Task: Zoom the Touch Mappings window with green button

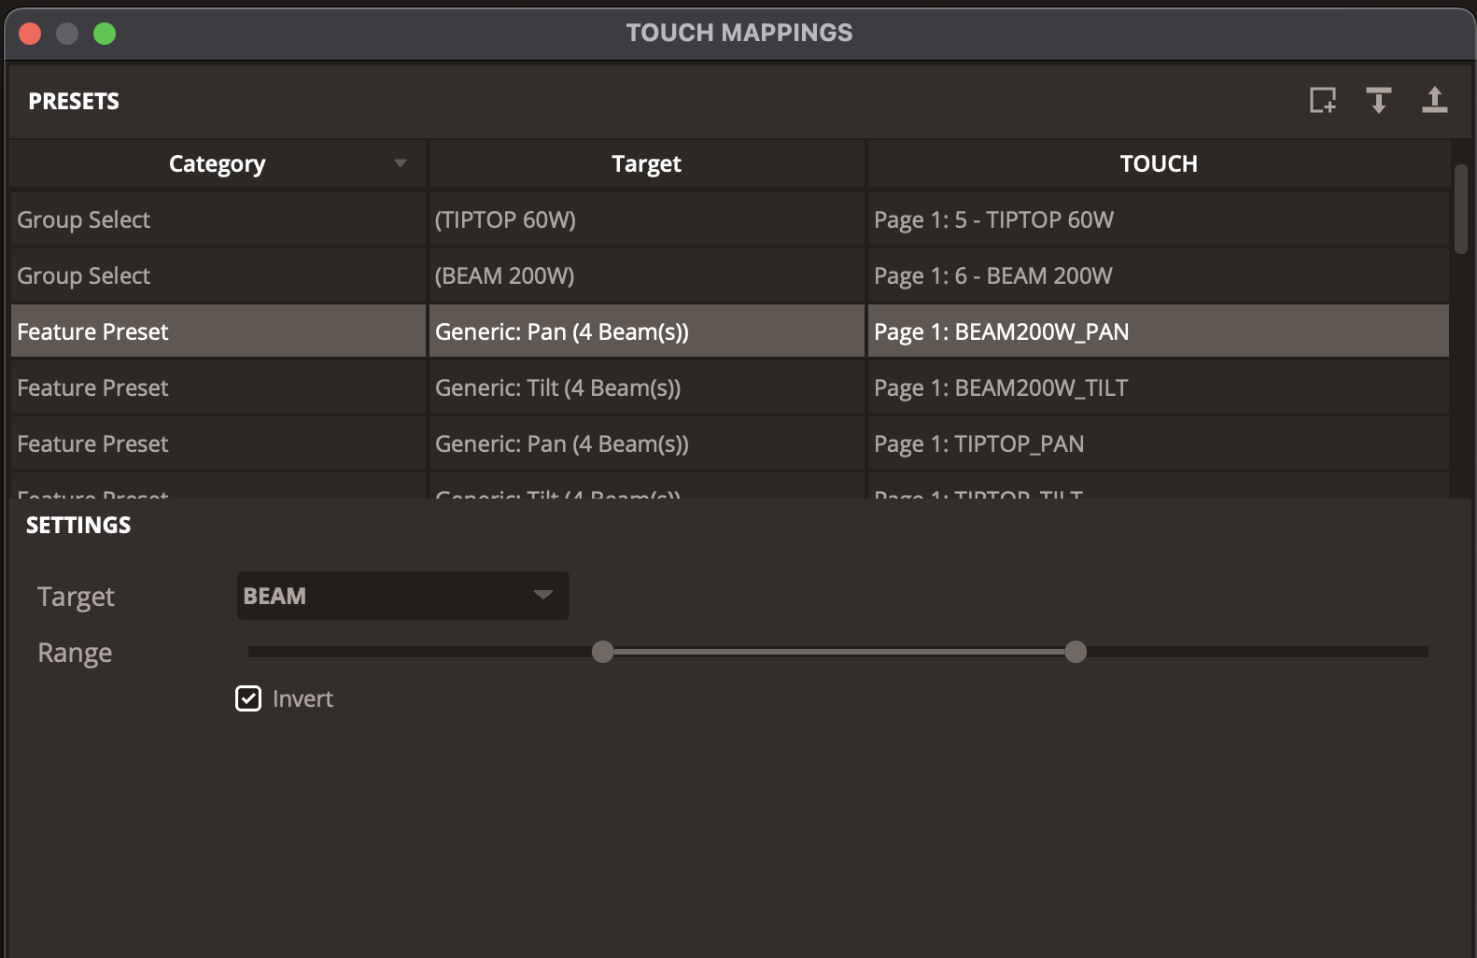Action: [105, 34]
